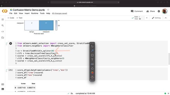
Task: Open the Editing mode dropdown
Action: tap(156, 18)
